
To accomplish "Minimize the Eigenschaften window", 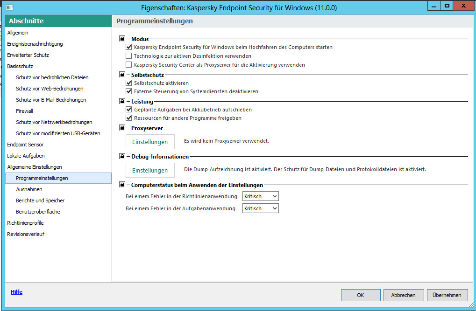I will [x=434, y=6].
